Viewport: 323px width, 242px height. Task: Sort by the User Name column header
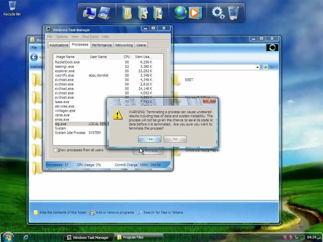pos(104,57)
